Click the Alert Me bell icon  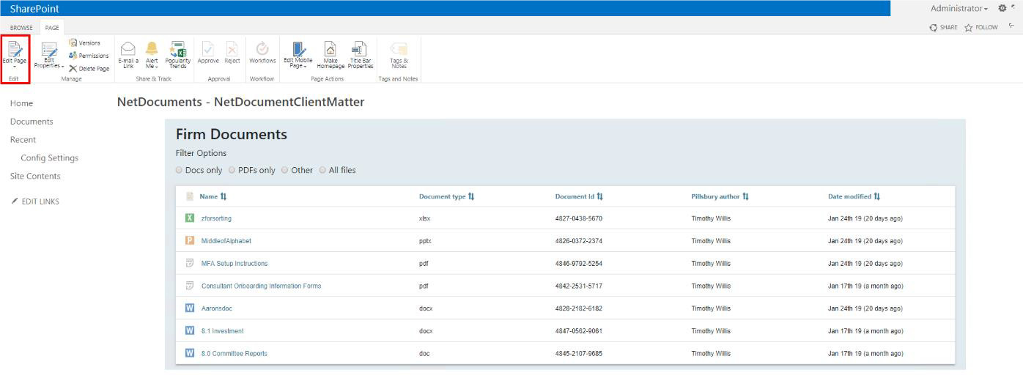click(152, 48)
